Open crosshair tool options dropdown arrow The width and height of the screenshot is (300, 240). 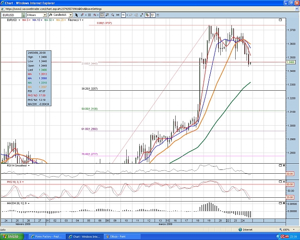pos(86,15)
